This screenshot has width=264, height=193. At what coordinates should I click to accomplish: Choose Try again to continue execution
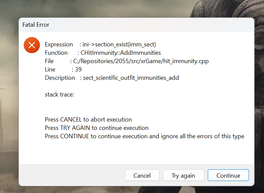pyautogui.click(x=183, y=175)
